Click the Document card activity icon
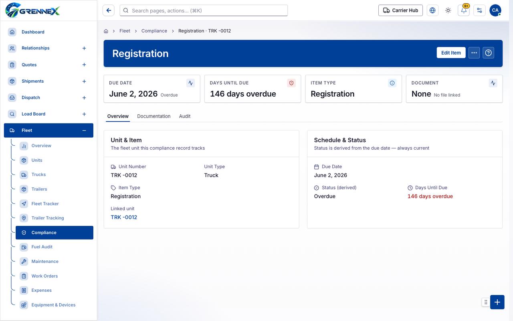Image resolution: width=513 pixels, height=321 pixels. pyautogui.click(x=493, y=83)
